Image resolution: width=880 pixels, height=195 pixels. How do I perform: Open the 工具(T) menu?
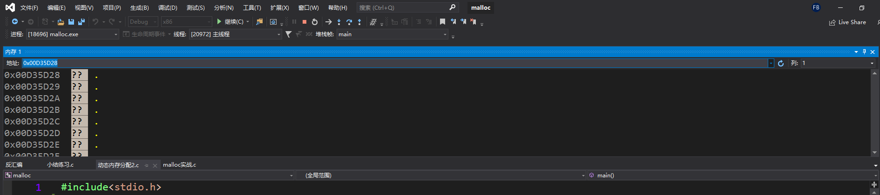pos(252,8)
